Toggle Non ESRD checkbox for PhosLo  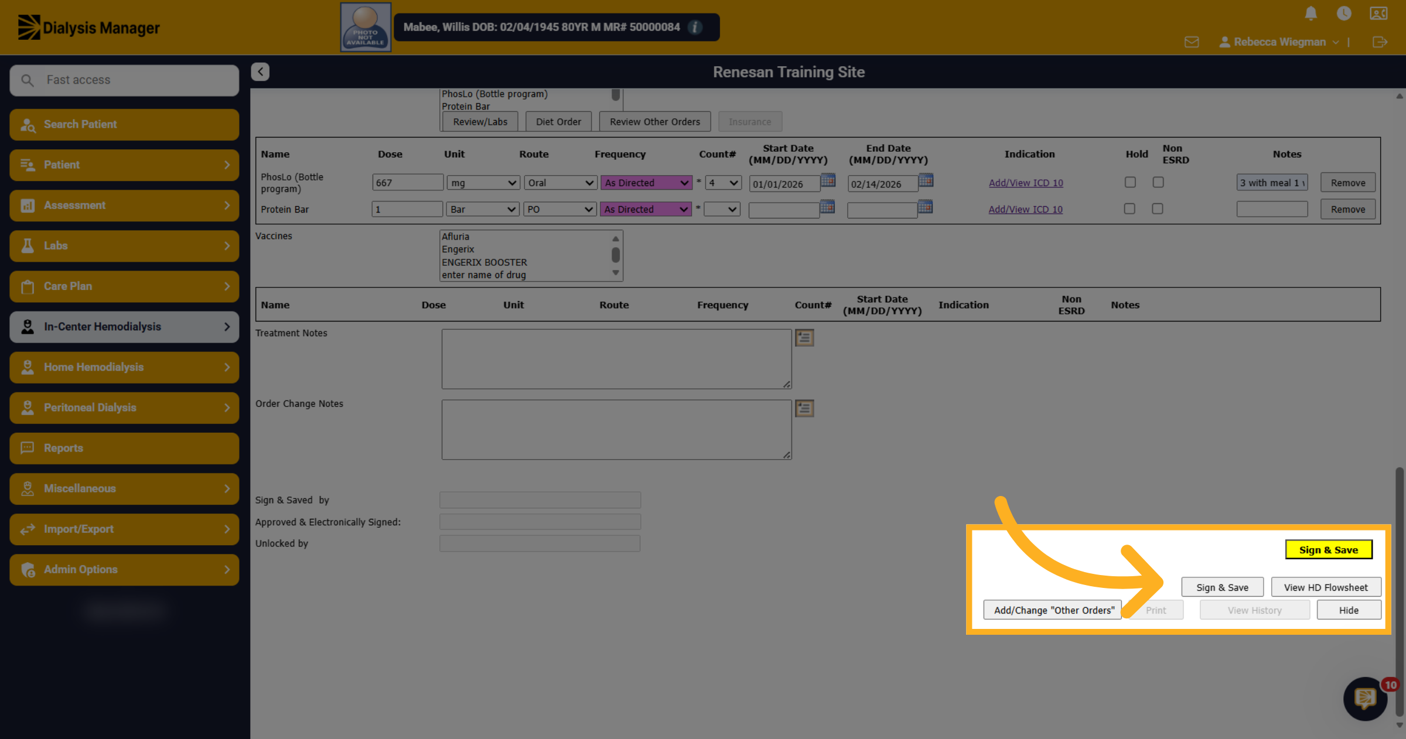click(x=1158, y=182)
